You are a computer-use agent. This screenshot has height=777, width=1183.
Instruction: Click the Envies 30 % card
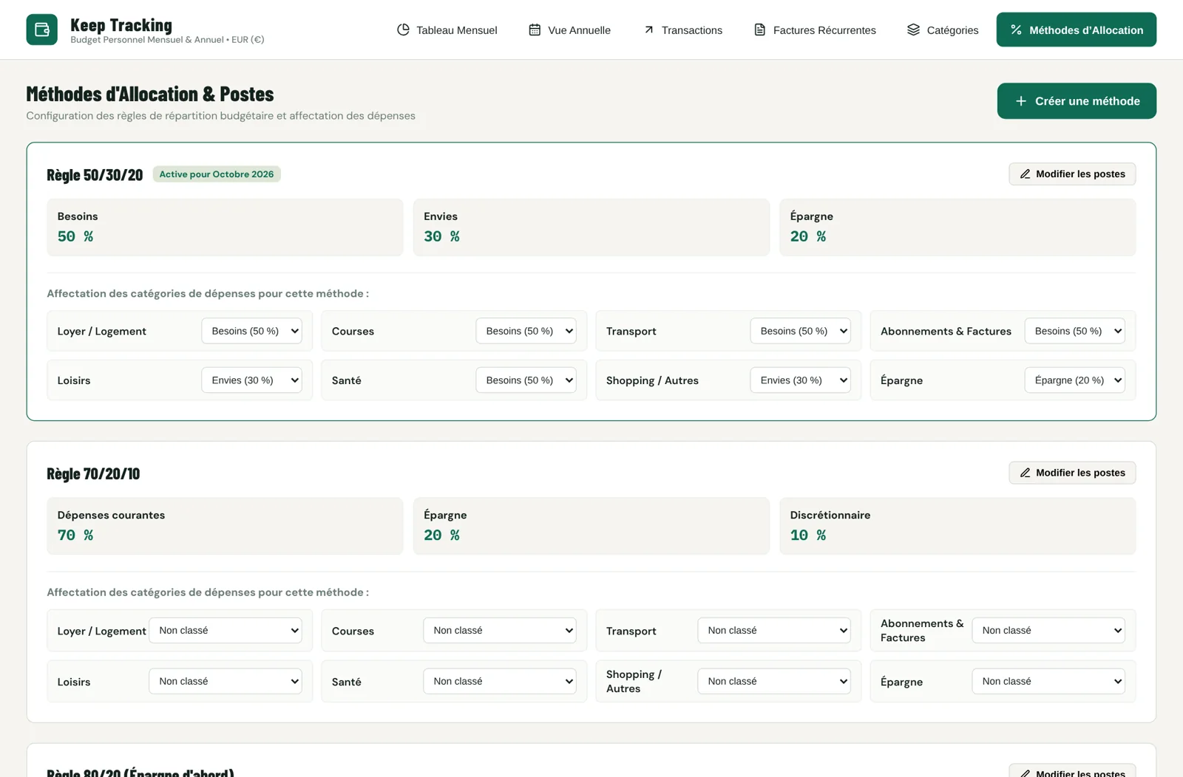[591, 227]
